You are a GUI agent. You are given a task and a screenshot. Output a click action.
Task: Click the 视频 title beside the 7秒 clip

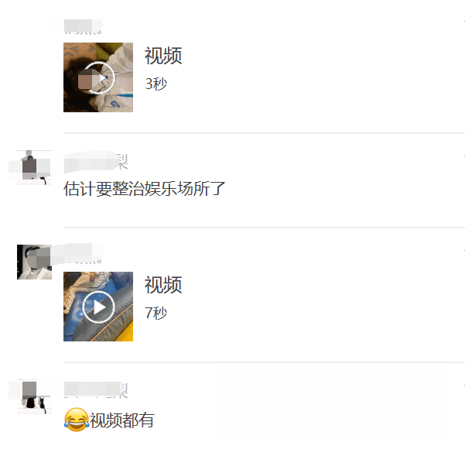pos(163,285)
